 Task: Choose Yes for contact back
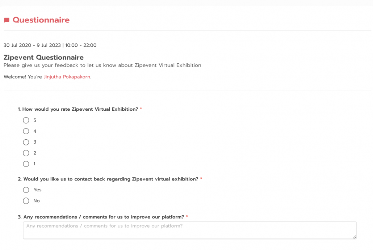point(26,190)
